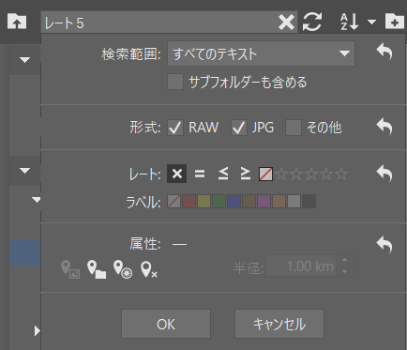Click the refresh arrows icon

312,22
